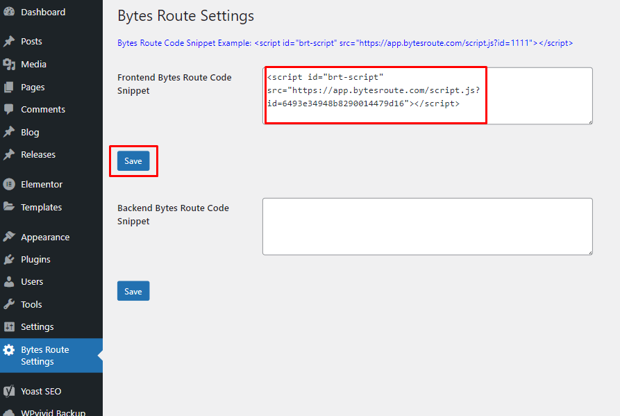Click the Frontend Bytes Route Code Snippet label
620x416 pixels.
point(174,84)
